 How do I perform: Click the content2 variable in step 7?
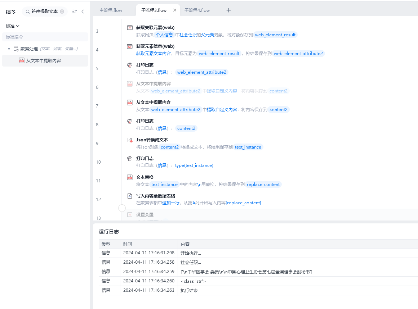pos(278,110)
